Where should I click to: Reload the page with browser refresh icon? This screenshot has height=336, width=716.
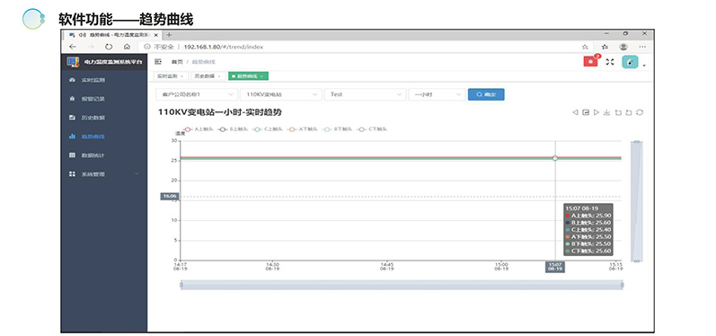pos(109,47)
